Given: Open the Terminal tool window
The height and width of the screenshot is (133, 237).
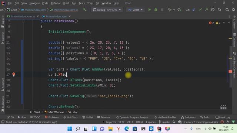Looking at the screenshot, I should [x=104, y=117].
